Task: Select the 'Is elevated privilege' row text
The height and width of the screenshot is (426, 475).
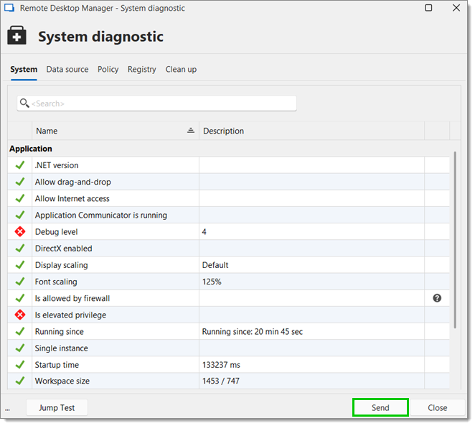Action: tap(70, 315)
